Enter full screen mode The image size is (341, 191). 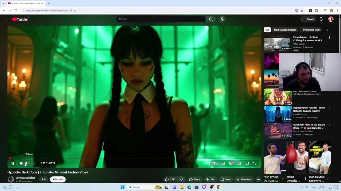[x=255, y=163]
